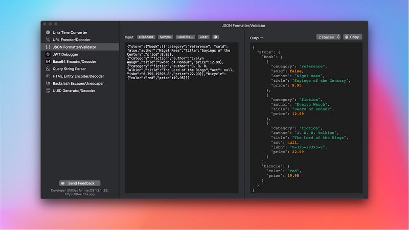
Task: Click the HTML Entity hash icon
Action: click(x=48, y=76)
